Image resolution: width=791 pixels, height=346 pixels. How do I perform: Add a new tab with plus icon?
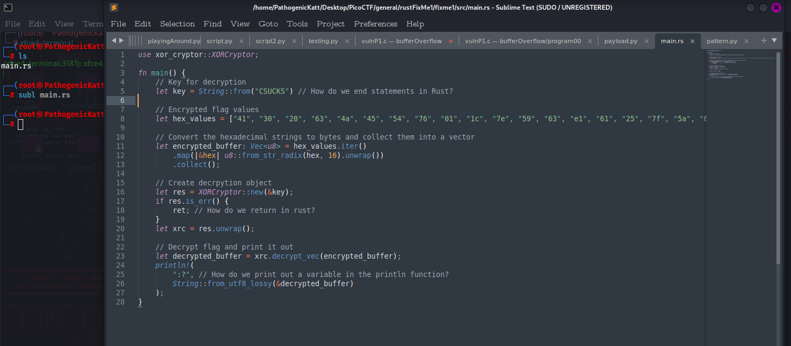[x=763, y=40]
